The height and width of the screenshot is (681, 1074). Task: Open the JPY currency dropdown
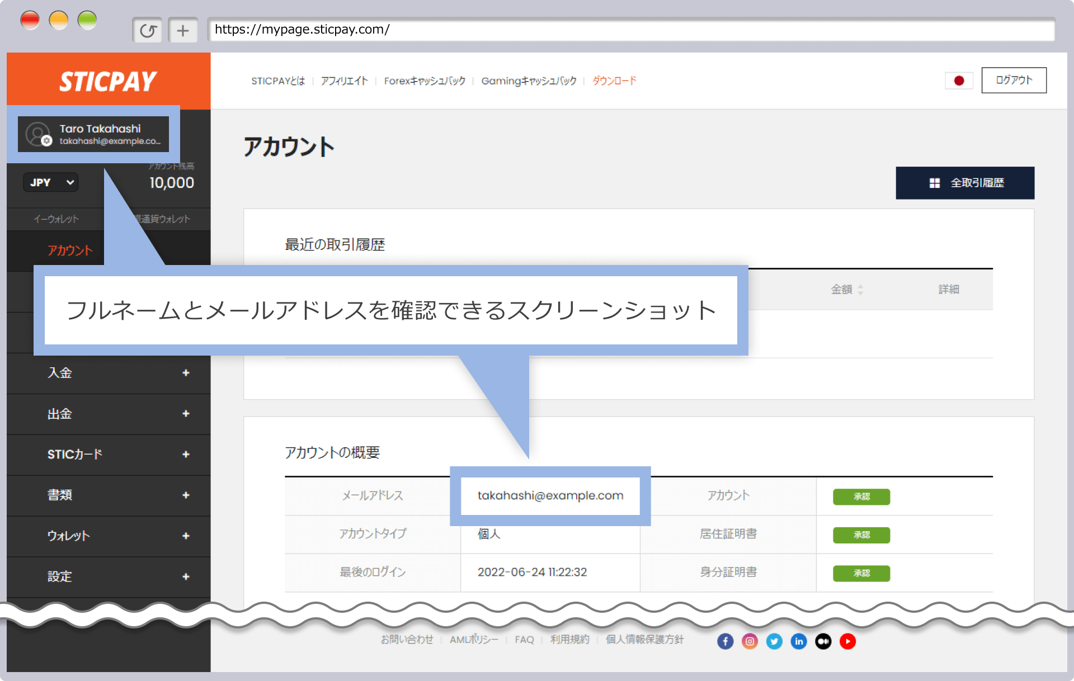tap(51, 182)
